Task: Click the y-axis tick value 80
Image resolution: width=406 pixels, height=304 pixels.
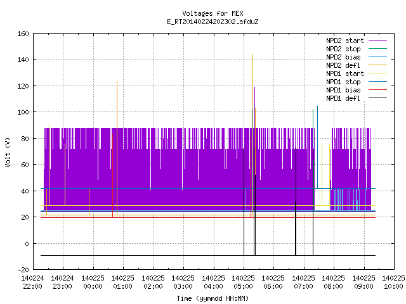Action: point(25,139)
